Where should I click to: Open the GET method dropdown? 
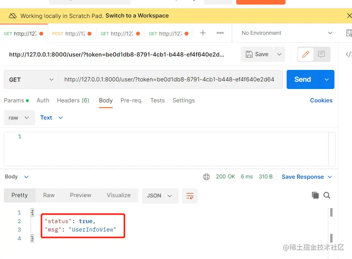(x=31, y=80)
